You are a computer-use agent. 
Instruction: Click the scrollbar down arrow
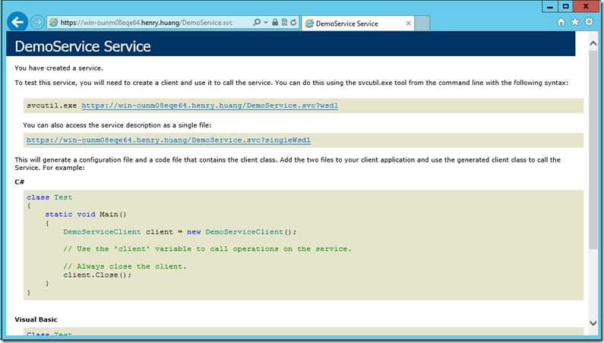593,323
